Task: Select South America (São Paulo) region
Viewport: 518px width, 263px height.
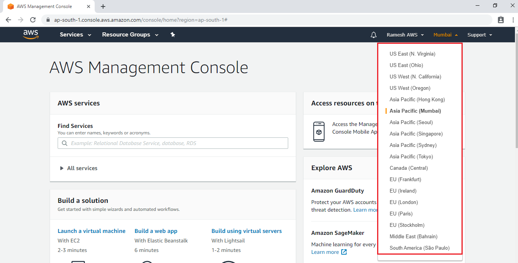Action: coord(420,248)
